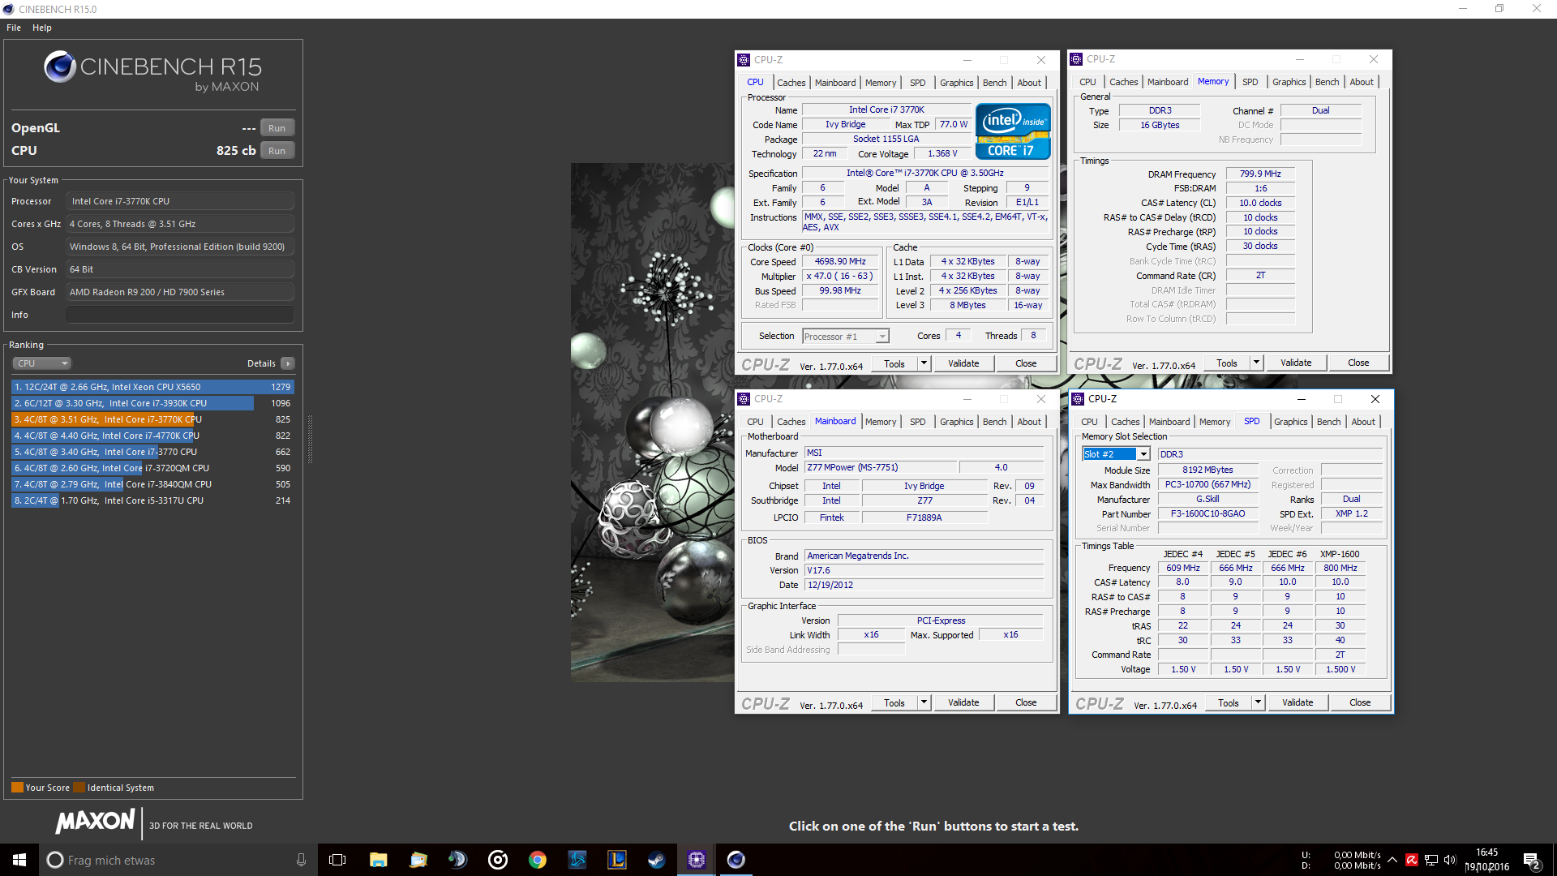The image size is (1557, 876).
Task: Open File Explorer from the taskbar
Action: click(378, 860)
